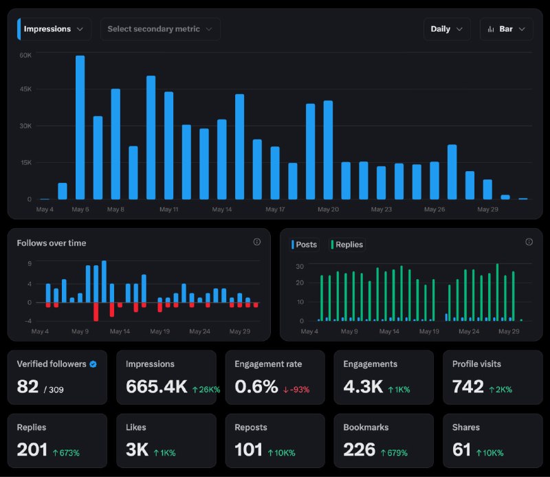
Task: Select the Reposts metric card
Action: click(275, 441)
